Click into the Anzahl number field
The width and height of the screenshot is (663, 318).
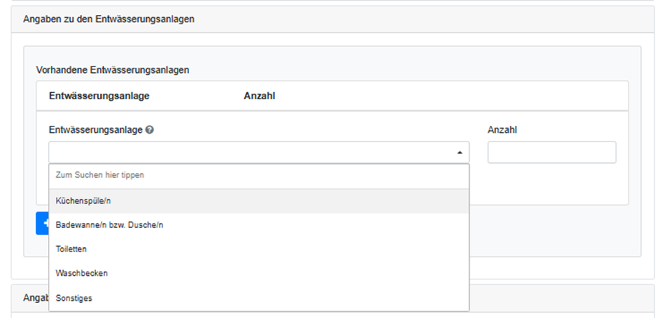tap(551, 152)
